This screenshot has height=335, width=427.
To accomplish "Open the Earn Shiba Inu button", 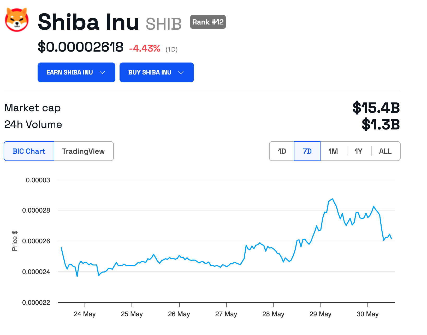I will click(x=76, y=72).
